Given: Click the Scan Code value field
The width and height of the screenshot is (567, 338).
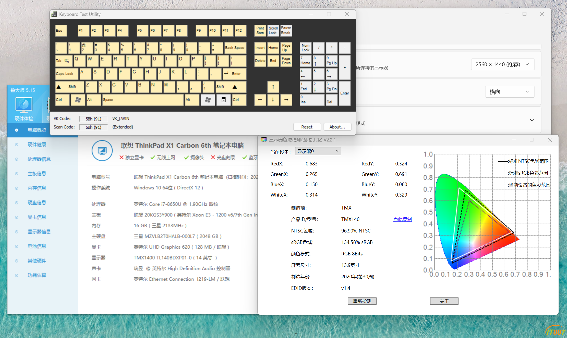Looking at the screenshot, I should (93, 127).
